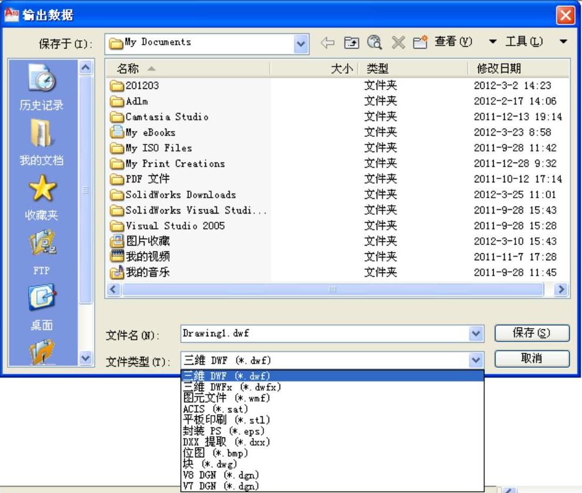Click the delete (X) toolbar icon

[398, 42]
